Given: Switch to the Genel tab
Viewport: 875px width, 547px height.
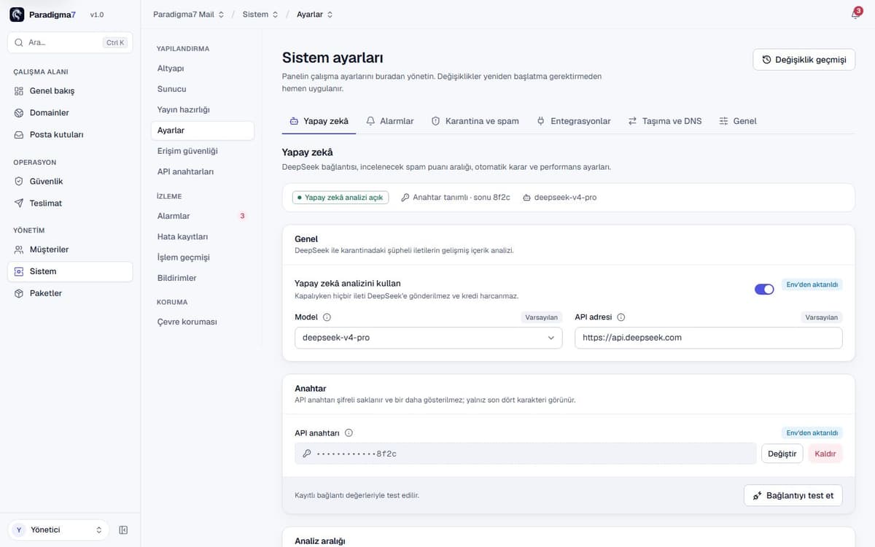Looking at the screenshot, I should pos(738,121).
